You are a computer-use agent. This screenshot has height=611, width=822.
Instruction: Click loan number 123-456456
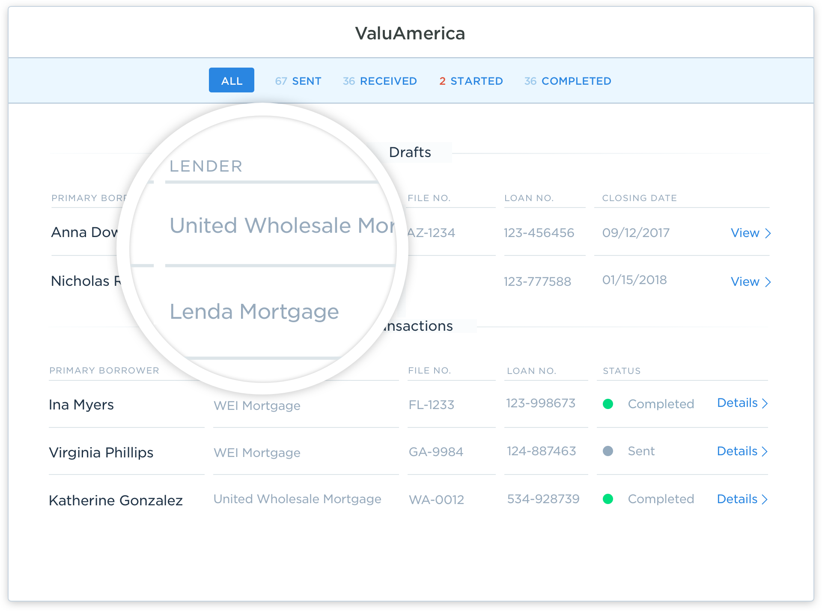coord(539,233)
